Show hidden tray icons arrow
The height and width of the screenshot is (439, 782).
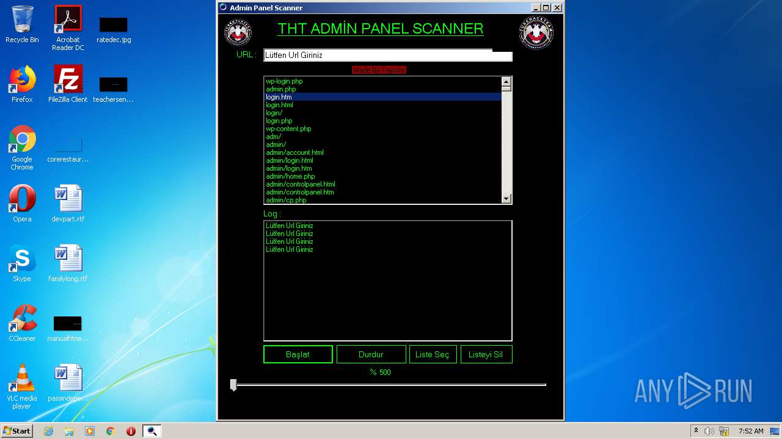(696, 431)
